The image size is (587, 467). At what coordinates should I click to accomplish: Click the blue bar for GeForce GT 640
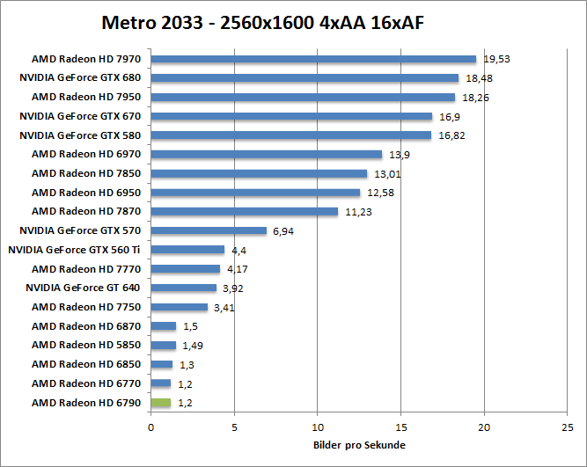click(x=184, y=288)
